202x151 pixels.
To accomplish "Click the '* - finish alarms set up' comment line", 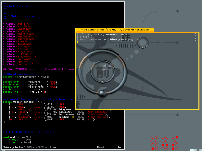I will click(x=22, y=16).
